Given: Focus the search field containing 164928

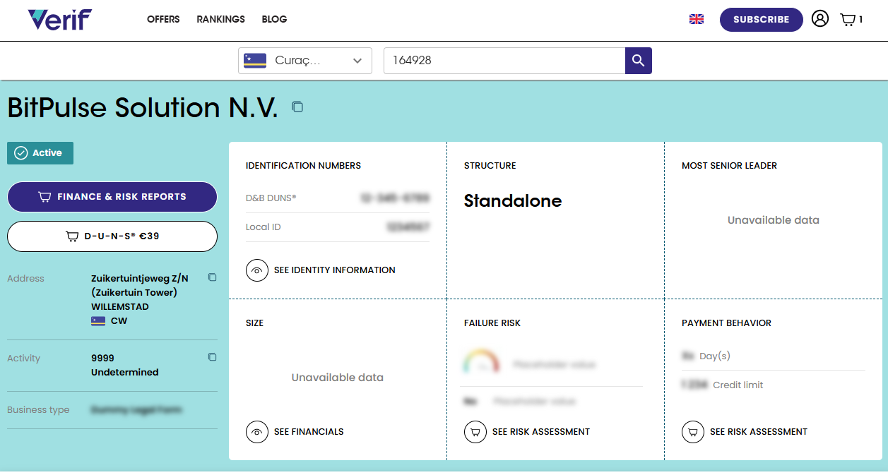Looking at the screenshot, I should click(504, 61).
